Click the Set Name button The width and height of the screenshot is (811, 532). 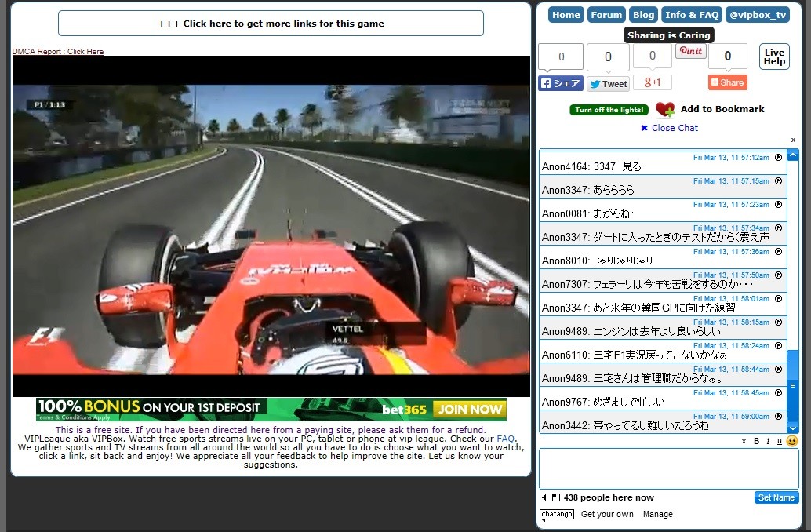point(776,497)
